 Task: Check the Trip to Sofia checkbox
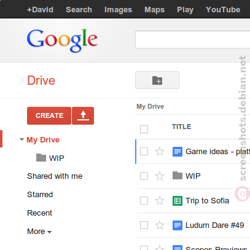pos(144,201)
